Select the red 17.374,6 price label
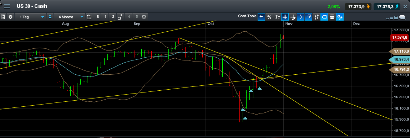This screenshot has width=410, height=138. pyautogui.click(x=400, y=38)
